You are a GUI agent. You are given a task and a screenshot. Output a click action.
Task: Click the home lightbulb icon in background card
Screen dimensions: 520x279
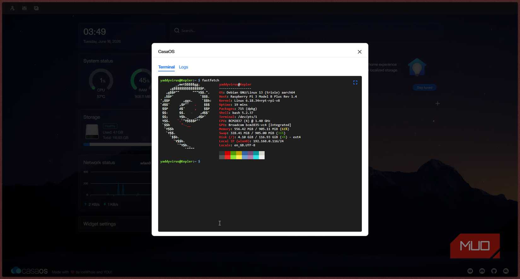pos(417,67)
